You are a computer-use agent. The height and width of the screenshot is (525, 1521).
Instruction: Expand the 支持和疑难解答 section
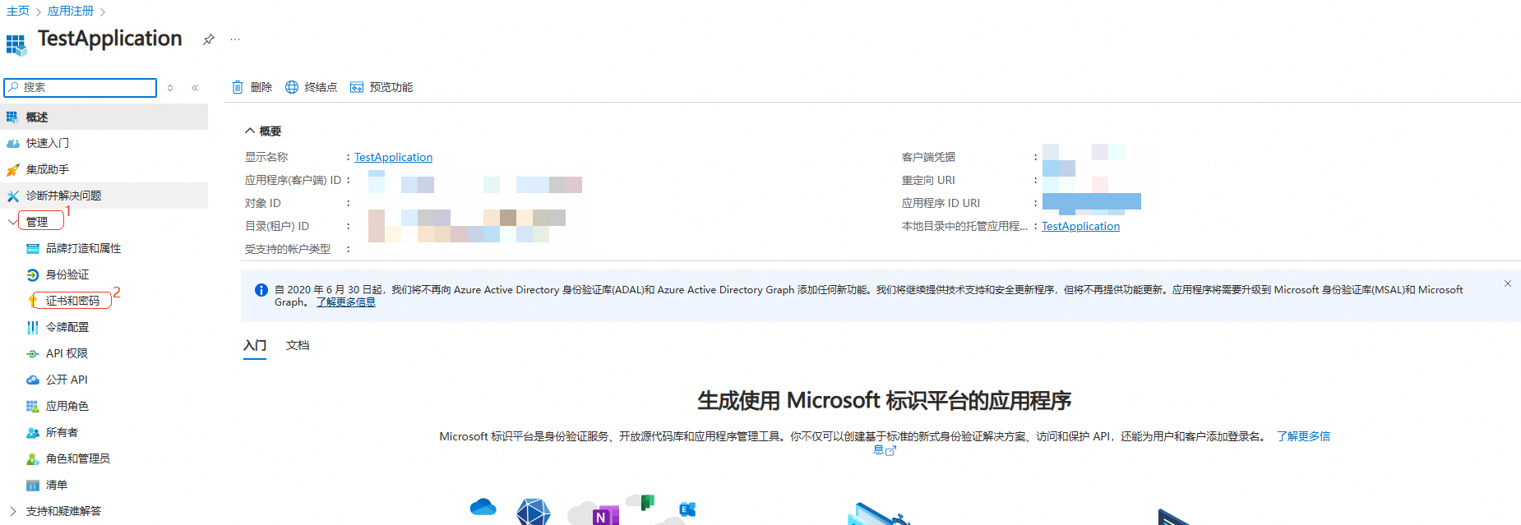12,511
